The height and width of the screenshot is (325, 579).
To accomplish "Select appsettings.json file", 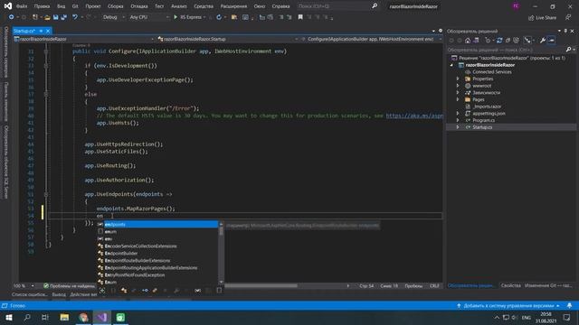I will coord(489,114).
